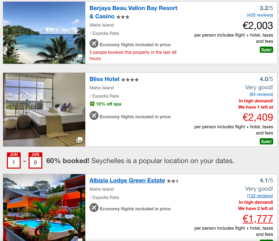279x241 pixels.
Task: Open Berjaya Beau Vallon Bay Resort & Casino link
Action: click(133, 12)
